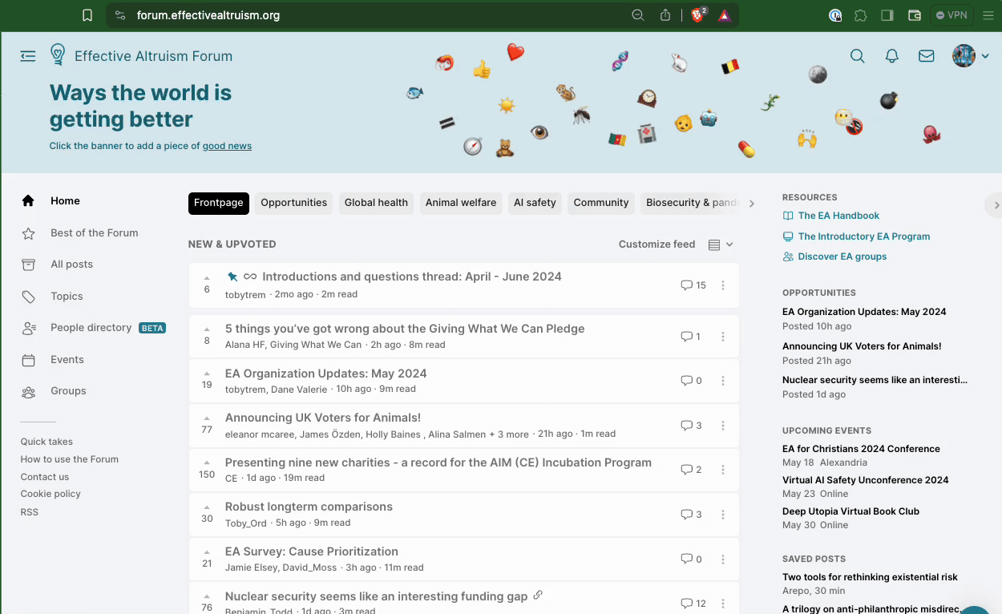
Task: Open the notifications bell icon
Action: pos(891,56)
